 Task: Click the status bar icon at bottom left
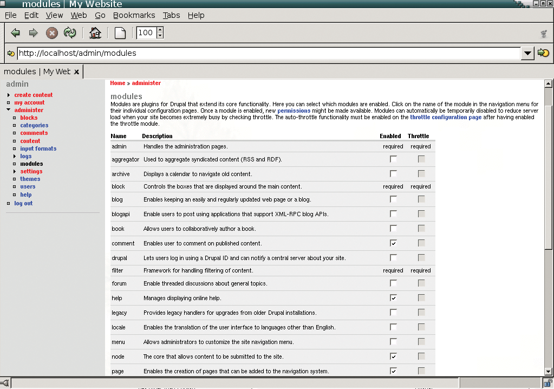(x=5, y=382)
